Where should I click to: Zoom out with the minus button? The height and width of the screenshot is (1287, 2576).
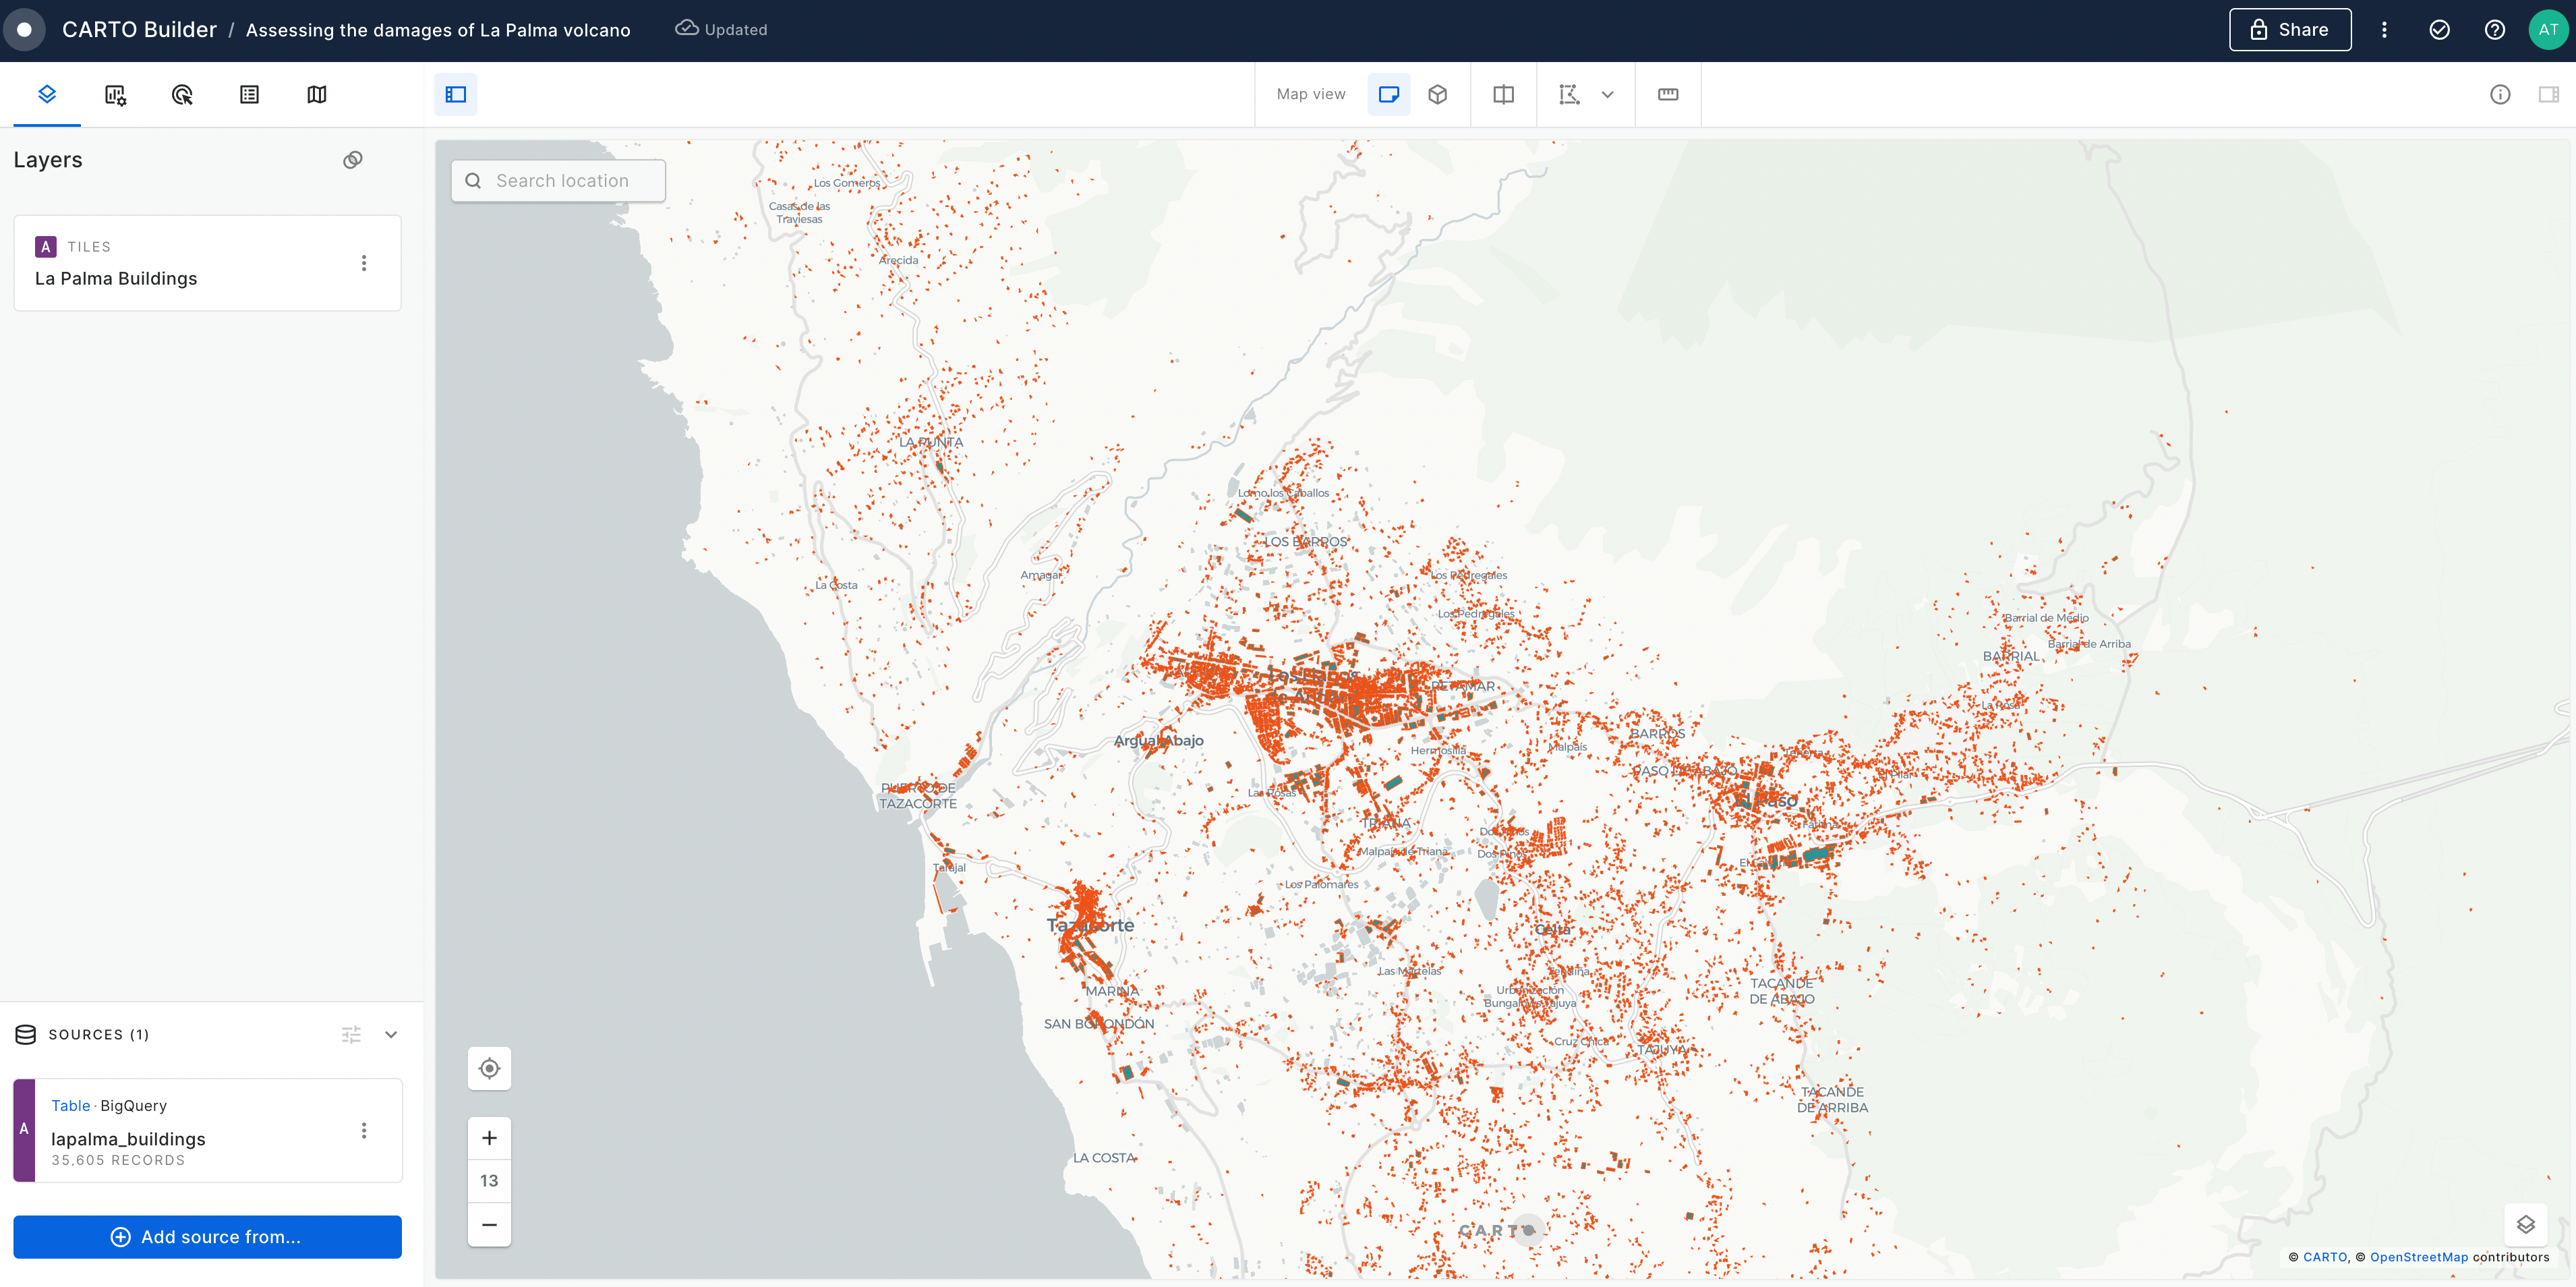coord(490,1224)
